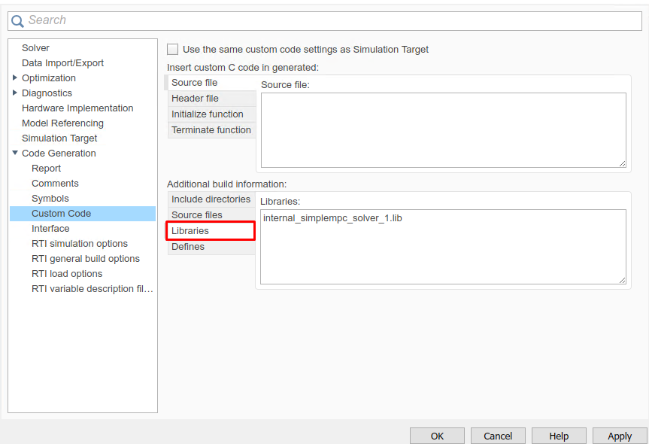Click inside the Source file text area
The image size is (649, 444).
pos(443,129)
